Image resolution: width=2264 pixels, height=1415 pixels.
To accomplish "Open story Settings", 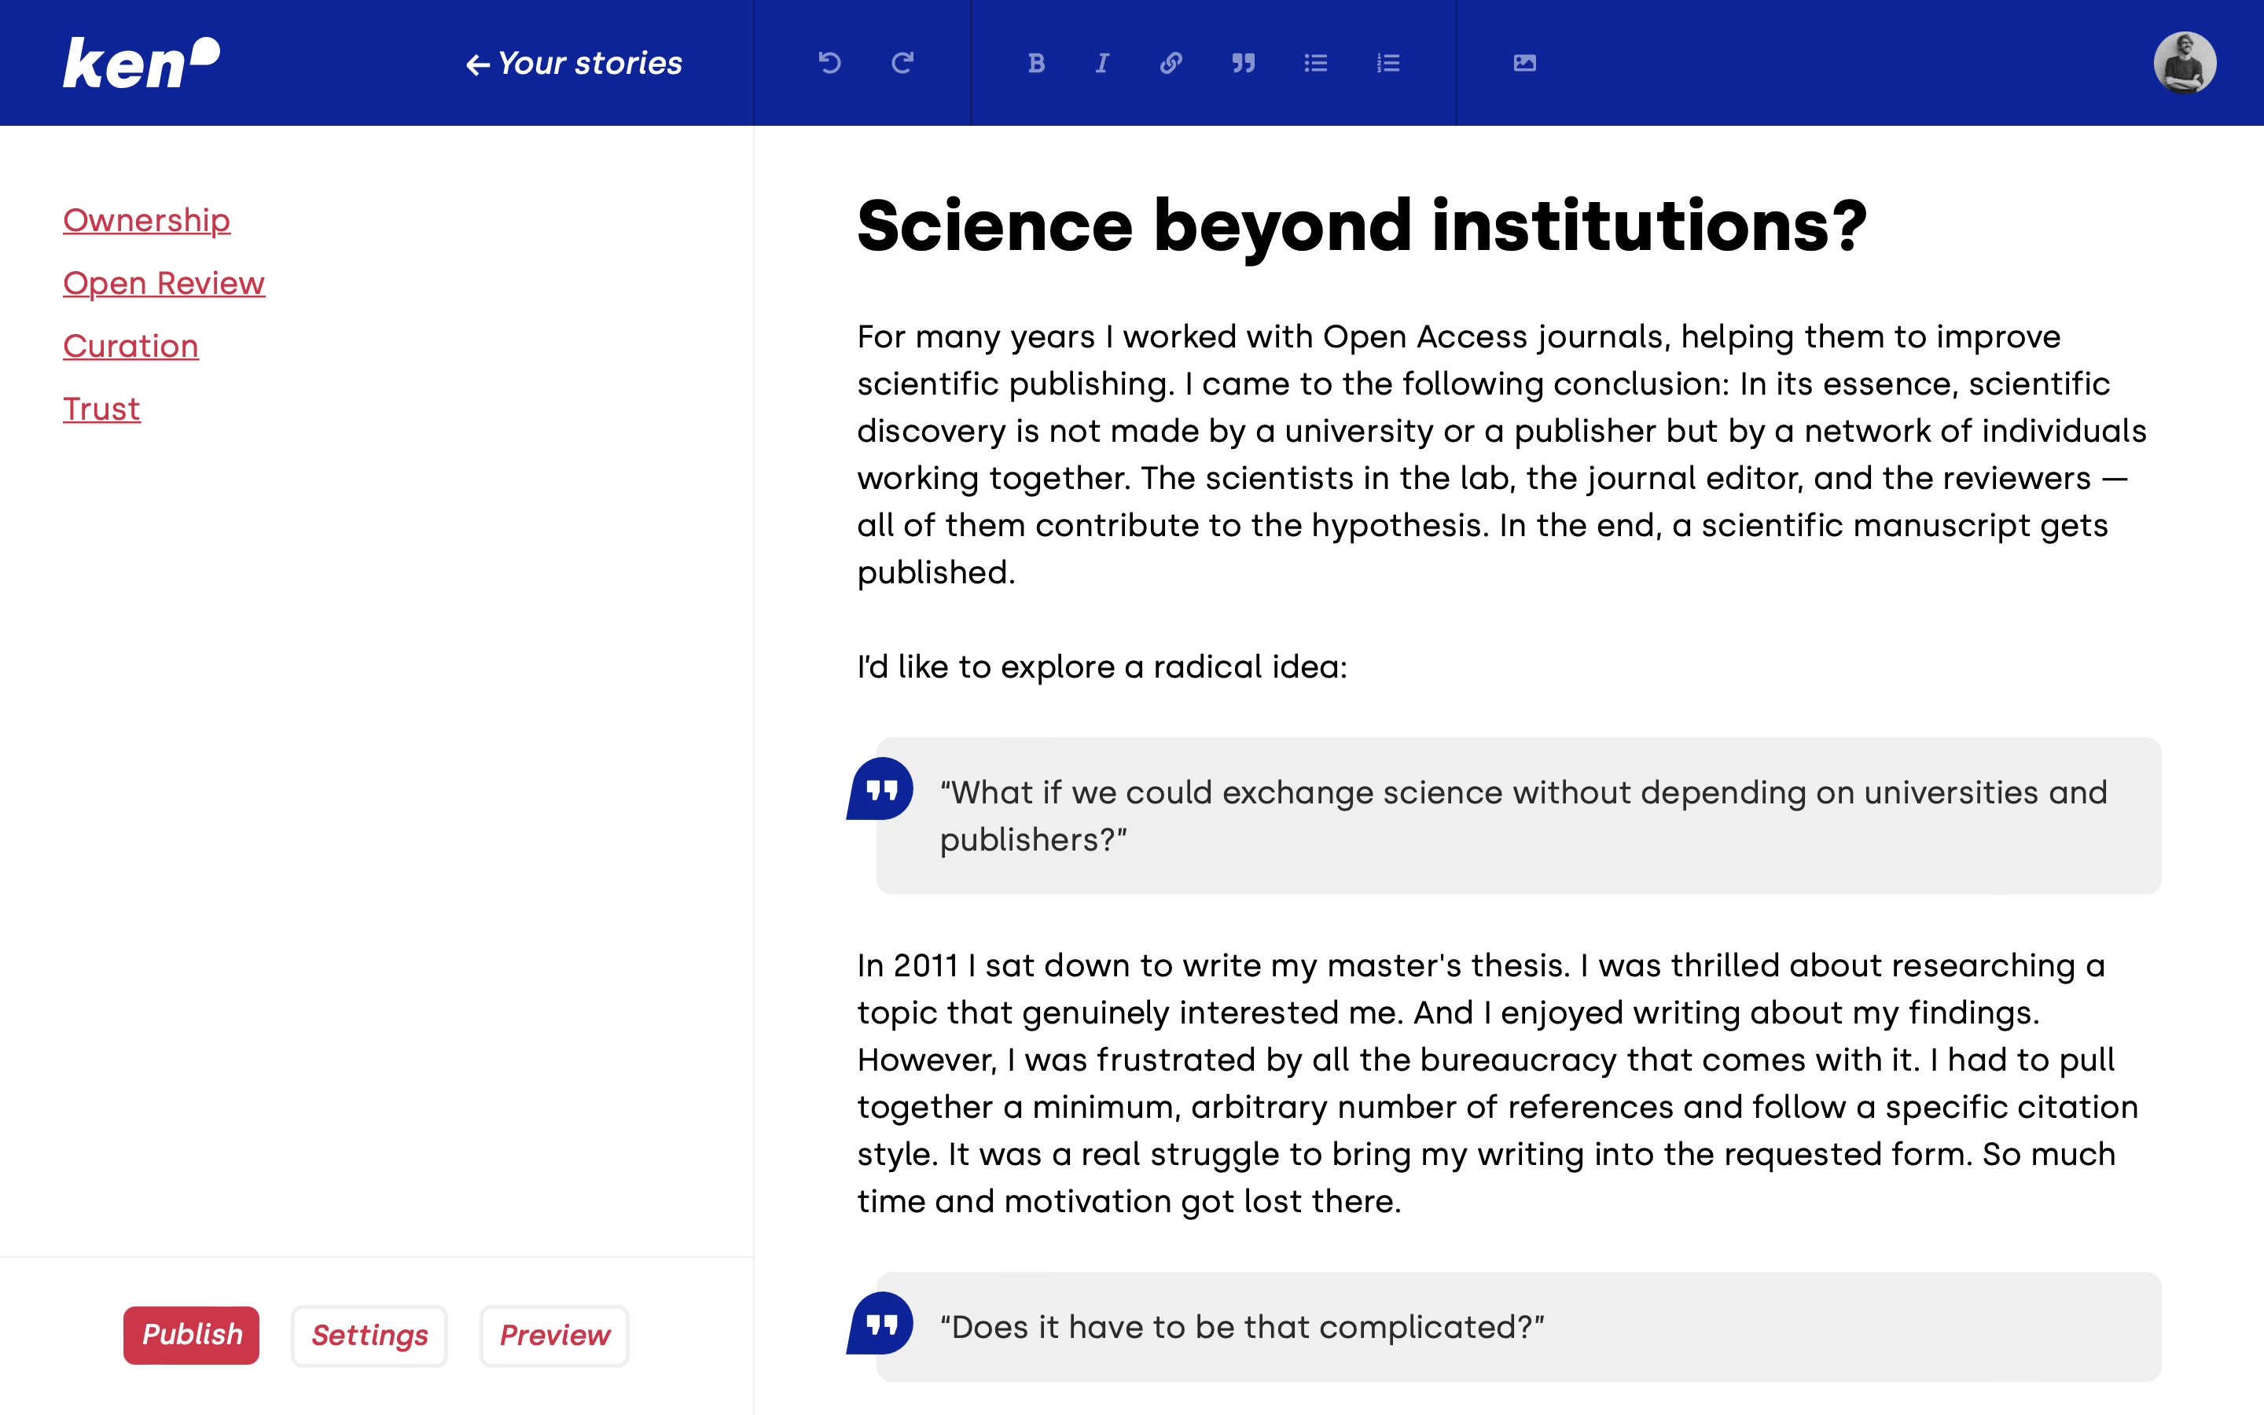I will (369, 1335).
